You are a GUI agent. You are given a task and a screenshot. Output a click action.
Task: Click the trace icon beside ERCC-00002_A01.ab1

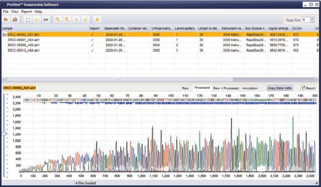[x=5, y=35]
